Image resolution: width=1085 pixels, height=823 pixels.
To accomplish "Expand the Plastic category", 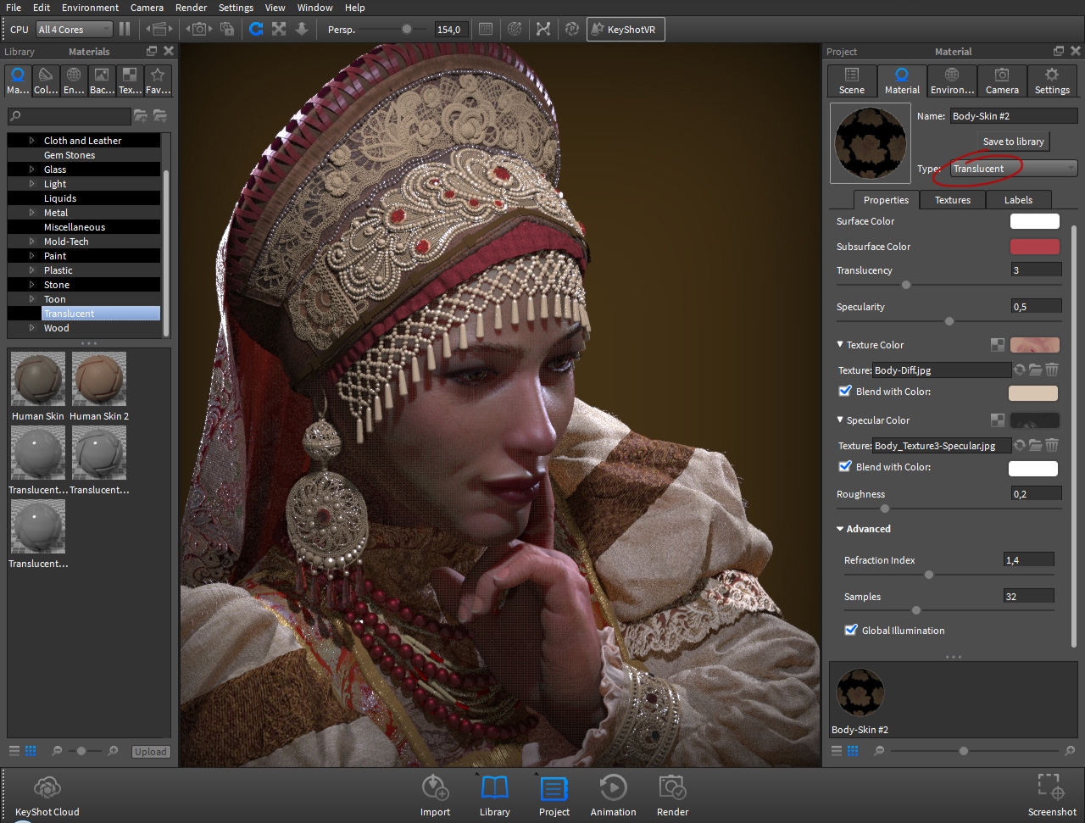I will coord(32,270).
